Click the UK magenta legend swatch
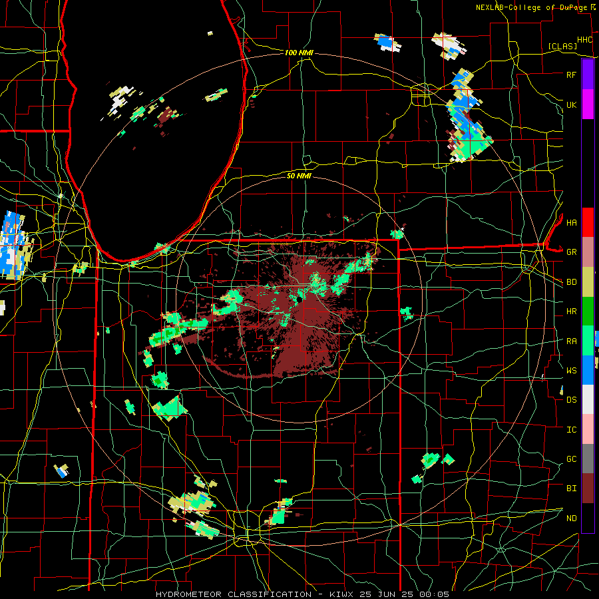The height and width of the screenshot is (599, 599). click(588, 104)
